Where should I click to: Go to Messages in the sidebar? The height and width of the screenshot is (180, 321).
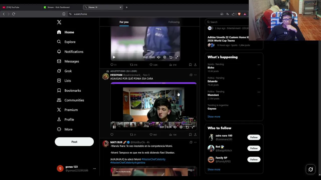(x=68, y=61)
